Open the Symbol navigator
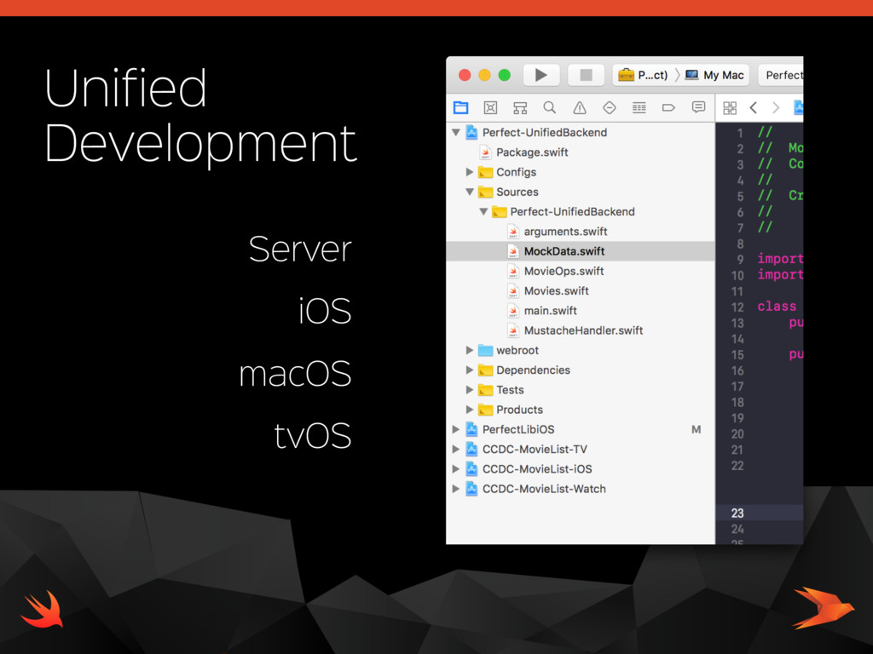 (520, 107)
